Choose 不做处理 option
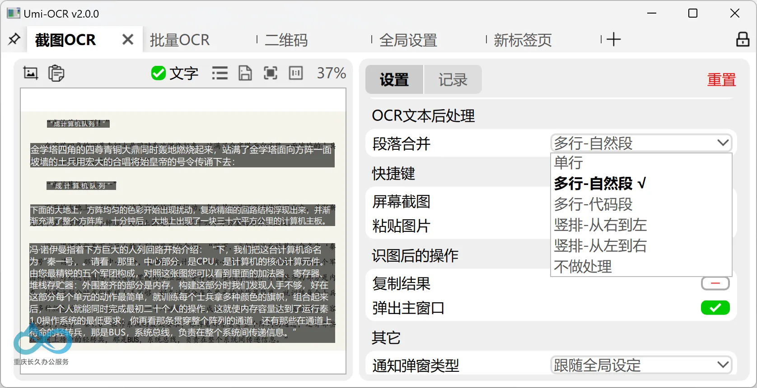 [x=641, y=266]
